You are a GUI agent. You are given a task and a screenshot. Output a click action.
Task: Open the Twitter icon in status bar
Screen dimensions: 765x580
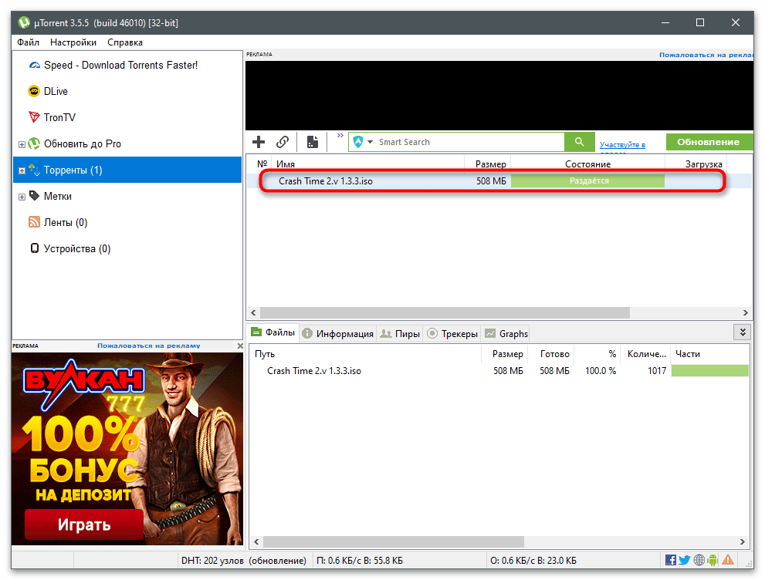[x=684, y=560]
